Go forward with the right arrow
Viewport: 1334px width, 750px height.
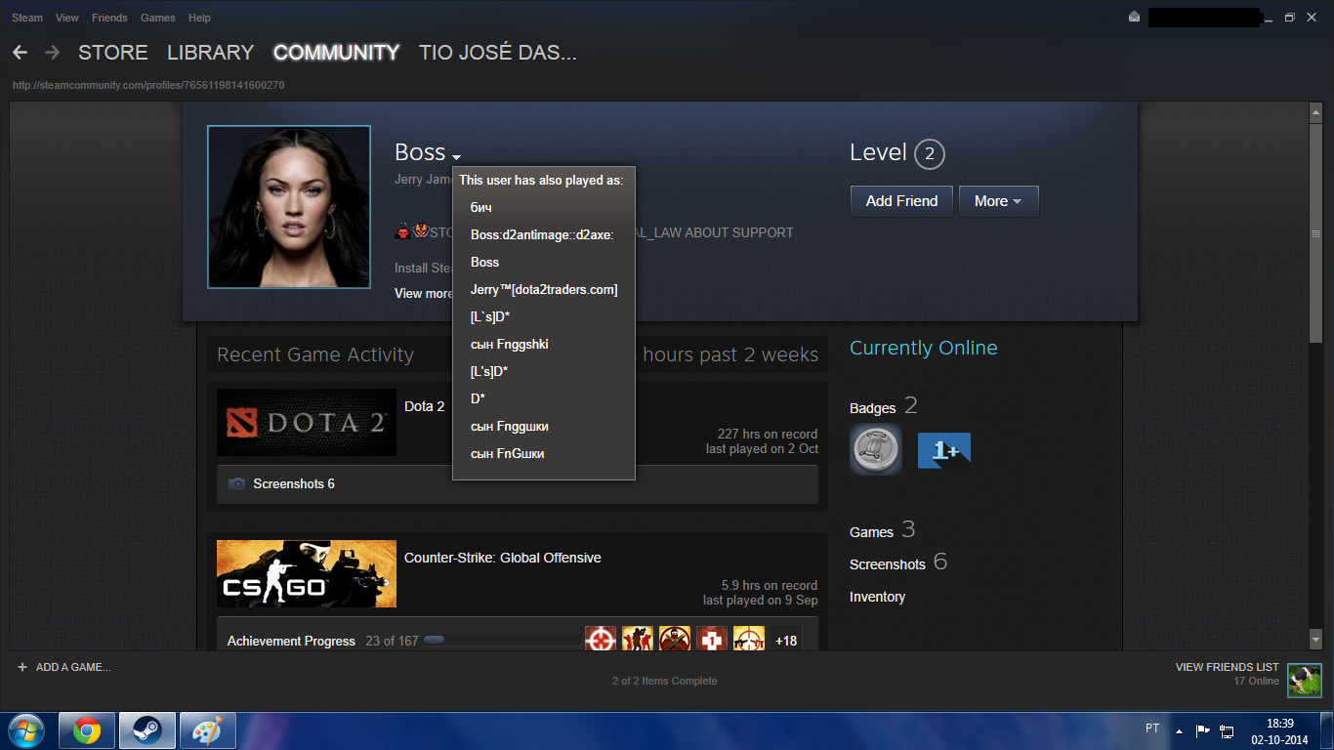(52, 53)
